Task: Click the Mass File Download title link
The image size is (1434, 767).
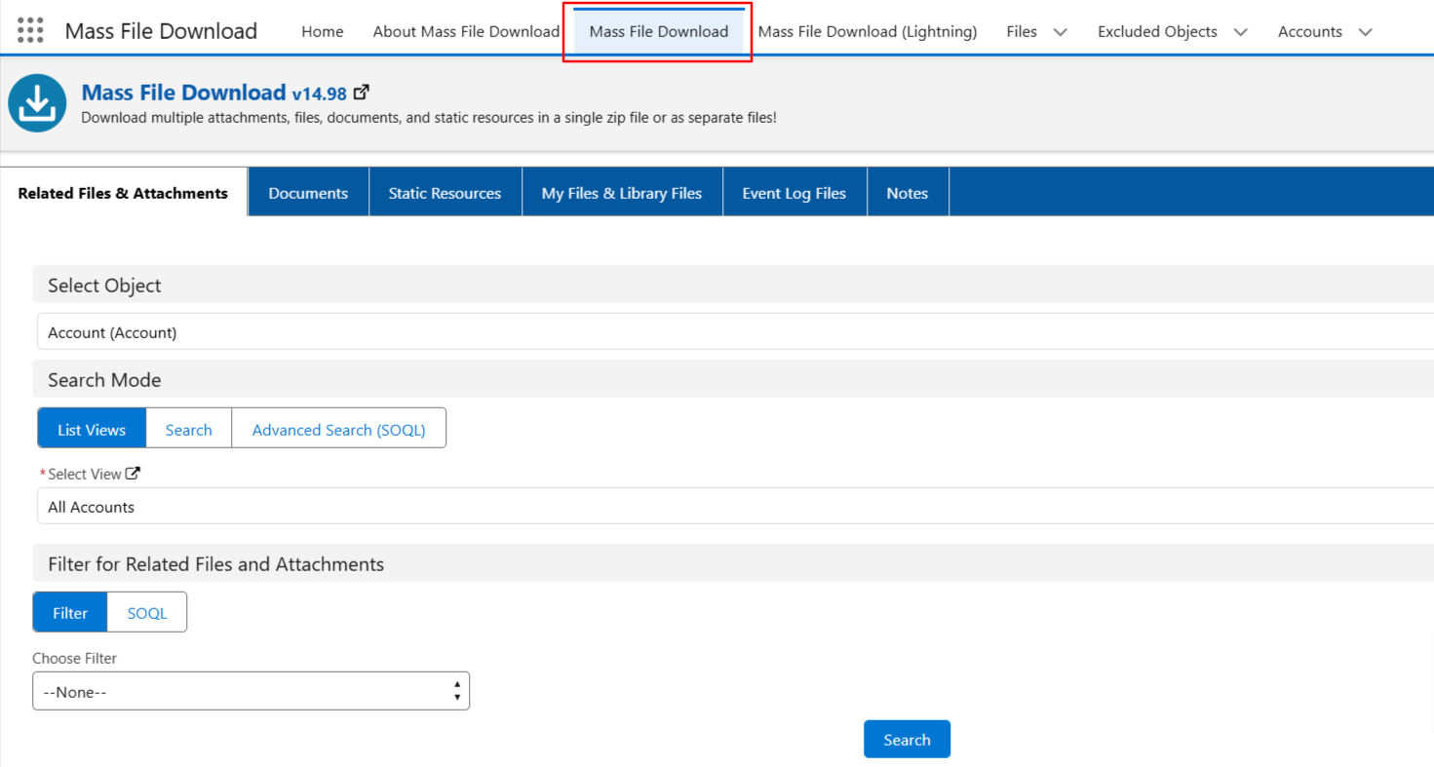Action: click(x=183, y=93)
